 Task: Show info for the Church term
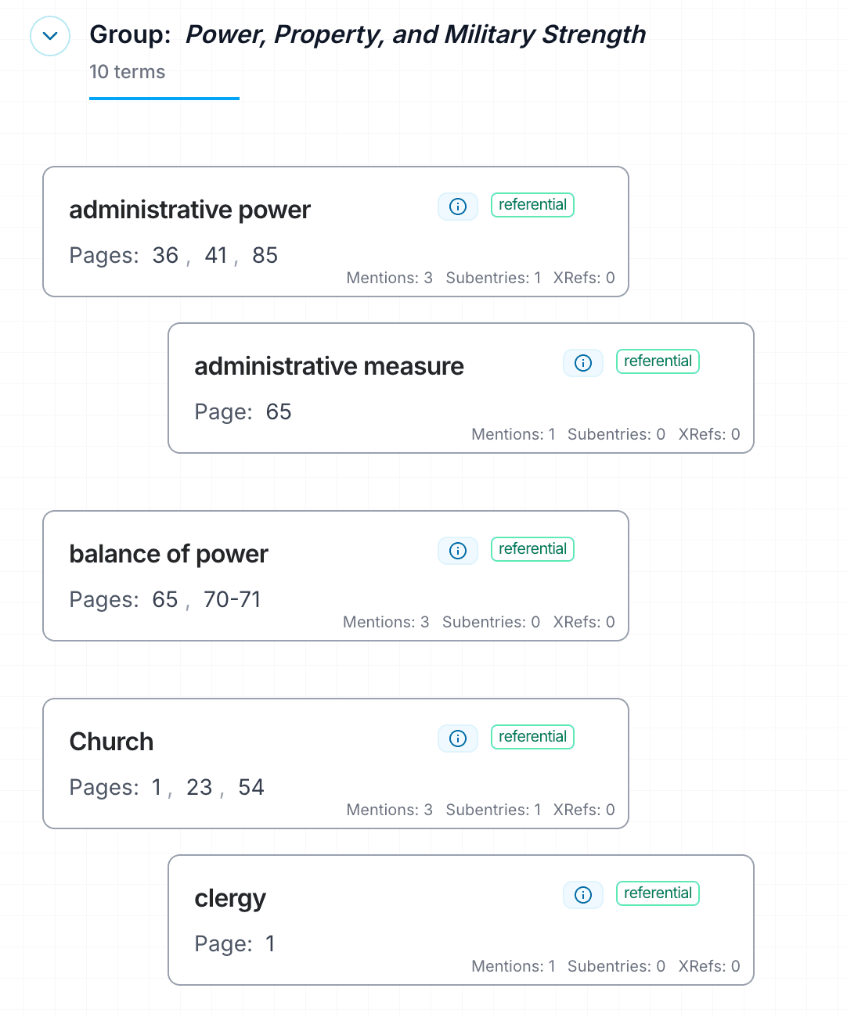(x=457, y=738)
